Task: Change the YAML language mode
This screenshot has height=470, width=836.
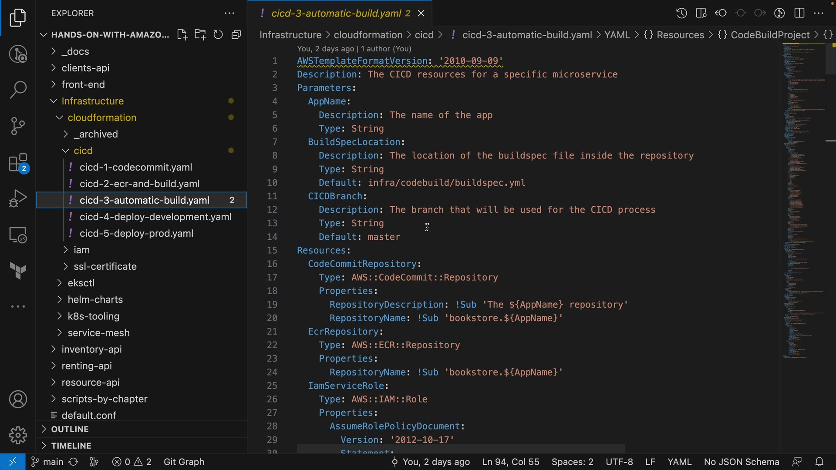Action: tap(679, 462)
